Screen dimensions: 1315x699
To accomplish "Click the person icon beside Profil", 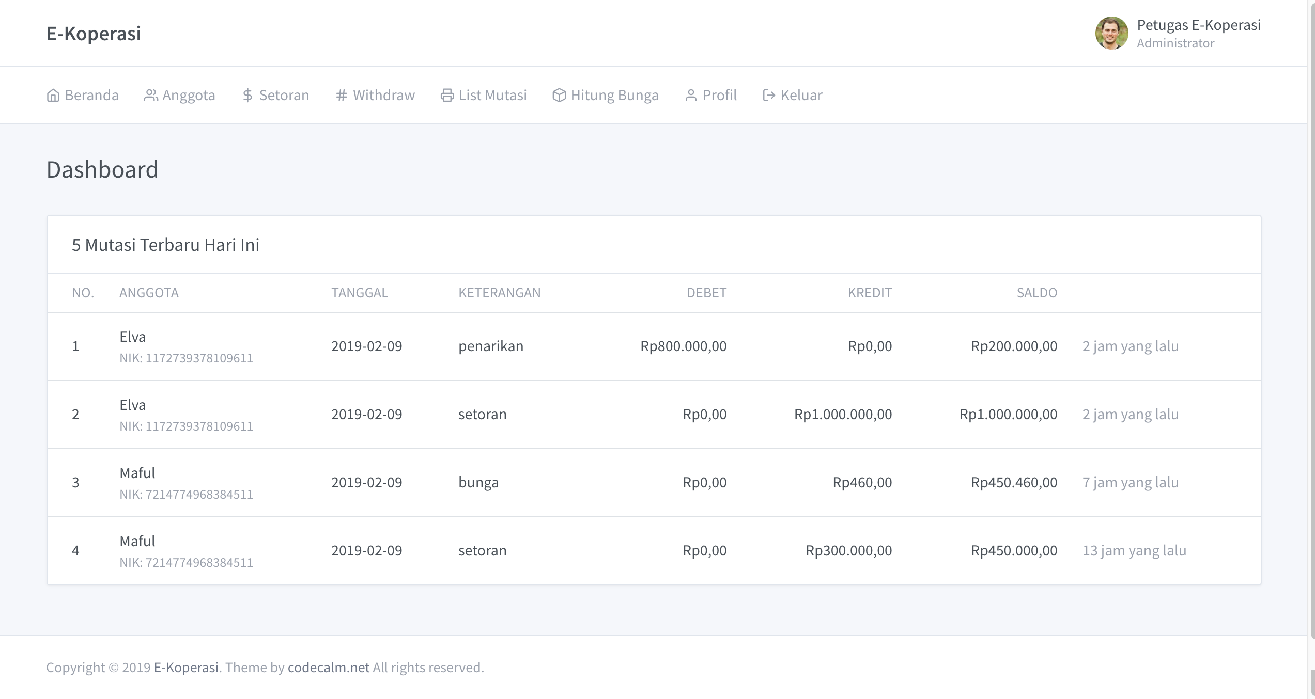I will point(691,96).
